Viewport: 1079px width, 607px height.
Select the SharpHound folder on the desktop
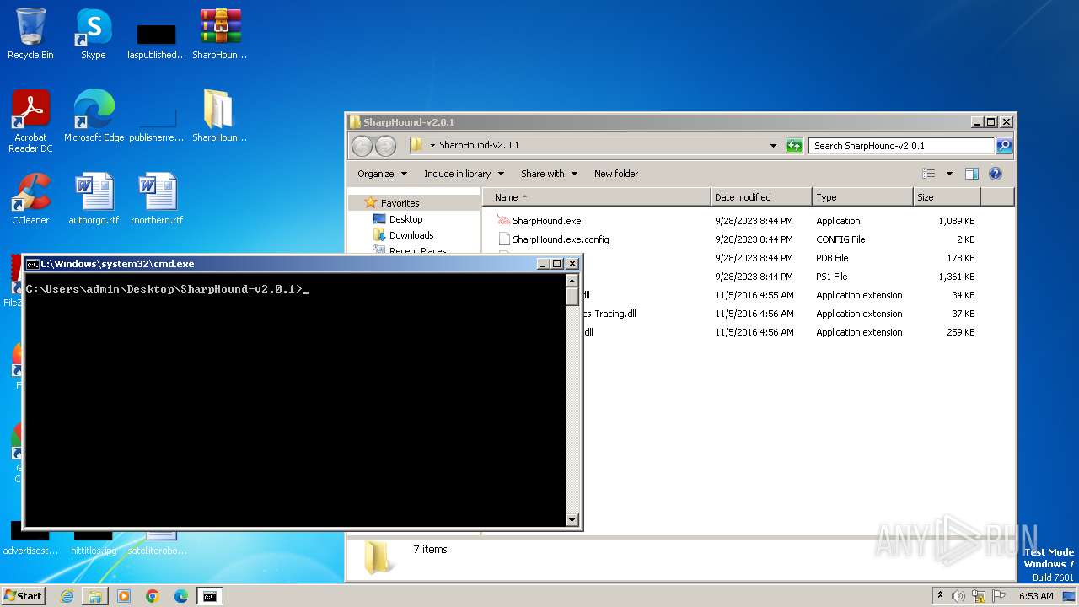click(x=219, y=116)
